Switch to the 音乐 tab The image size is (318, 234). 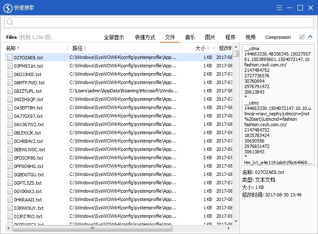pyautogui.click(x=190, y=37)
